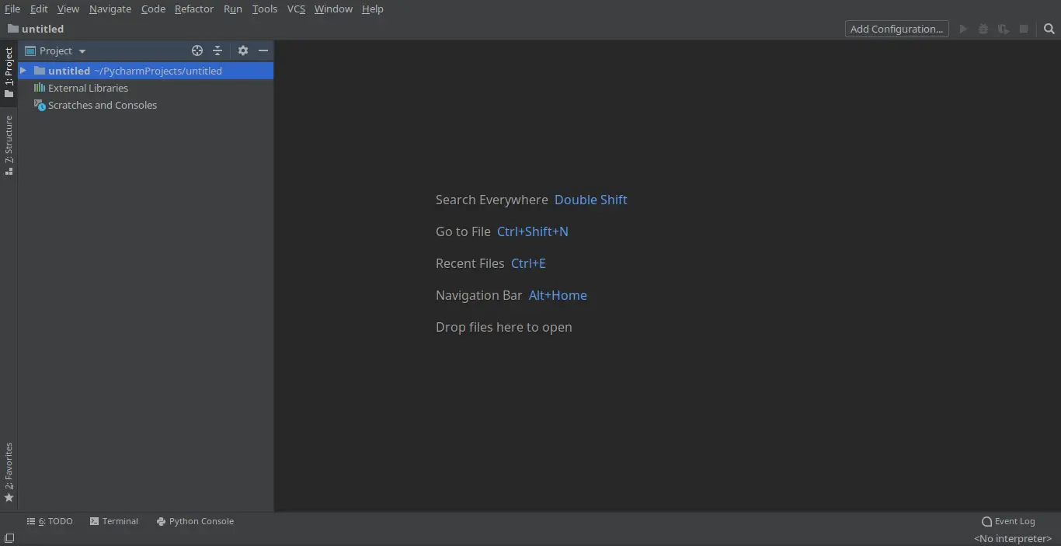Click the Scratches and Consoles icon
This screenshot has height=546, width=1061.
coord(40,105)
